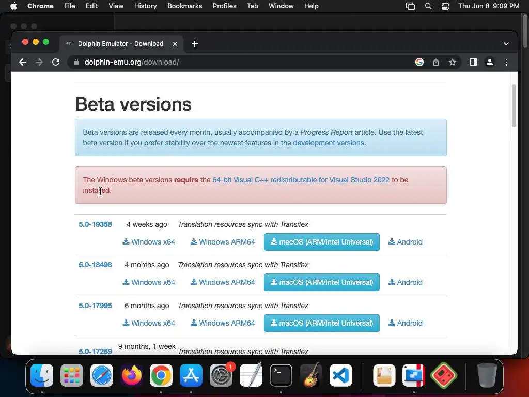Screen dimensions: 529x397
Task: Expand the tab search chevron
Action: 506,44
